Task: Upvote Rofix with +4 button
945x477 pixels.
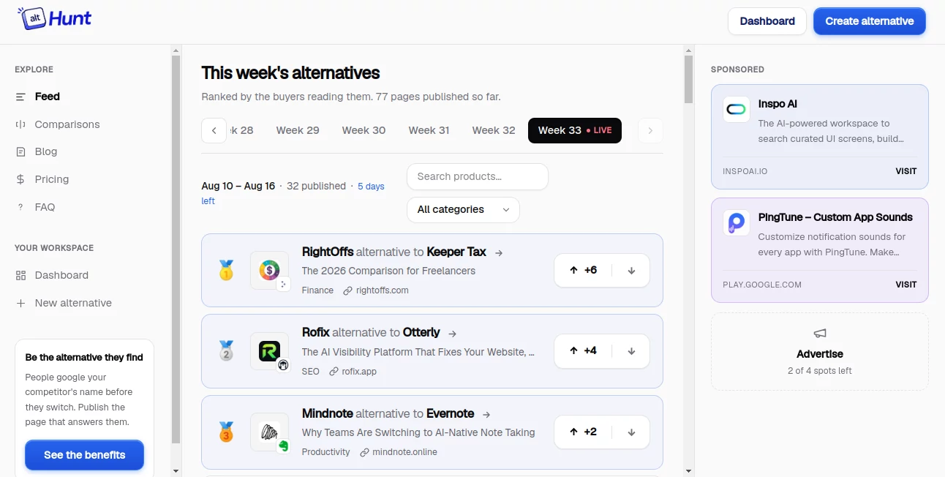Action: click(583, 350)
